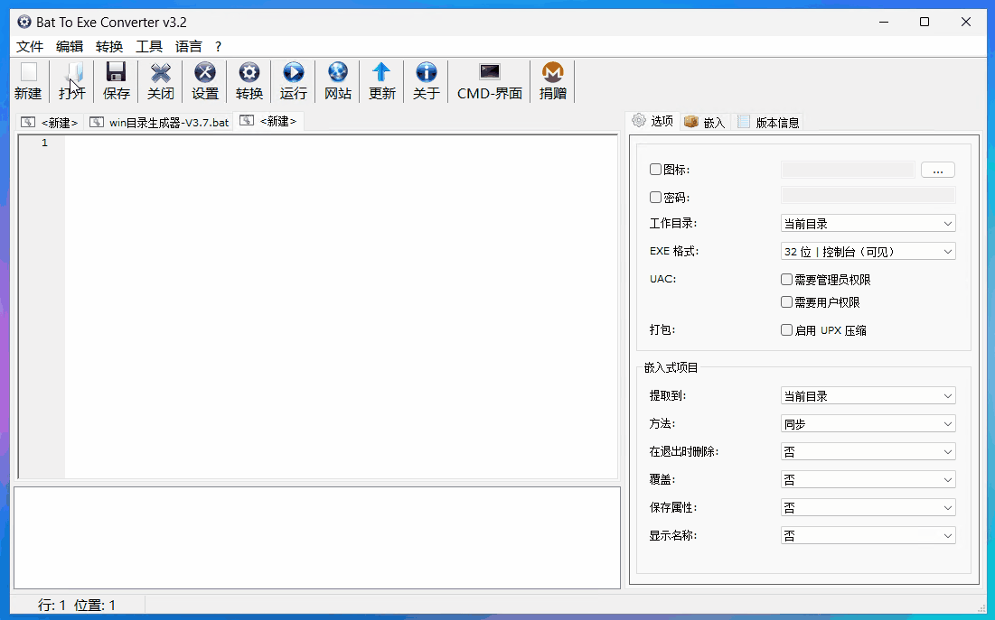Click the package icon on the 嵌入 tab
Screen dimensions: 995x620
point(691,122)
